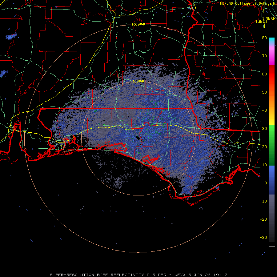This screenshot has height=277, width=277.
Task: Click the Super-Resolution Base Reflectivity caption
Action: pyautogui.click(x=108, y=275)
